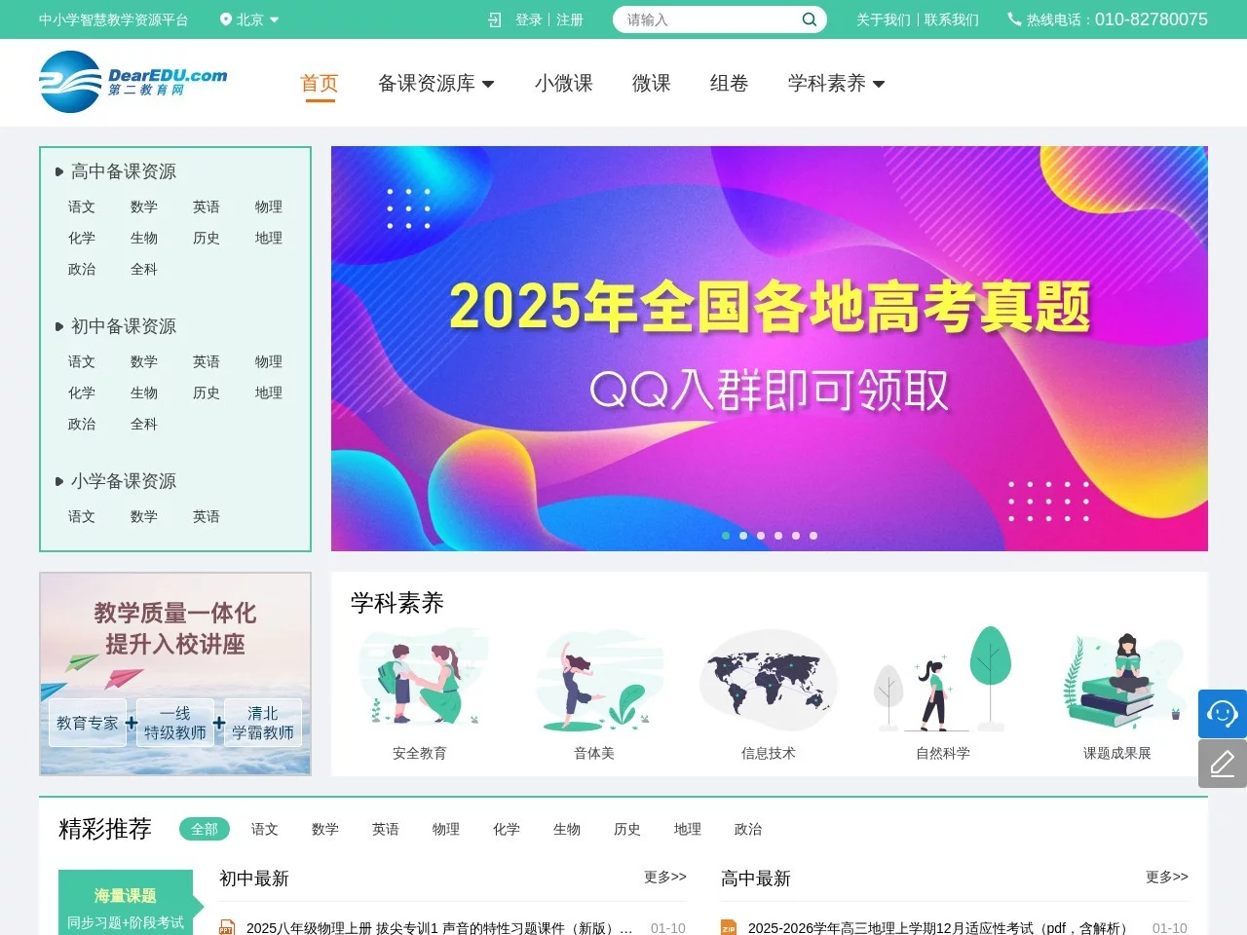Click the search magnifier icon
Viewport: 1247px width, 935px height.
809,19
